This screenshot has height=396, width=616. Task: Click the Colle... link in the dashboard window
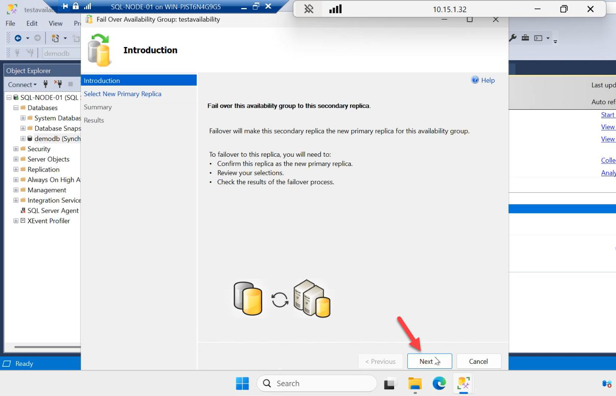(608, 160)
